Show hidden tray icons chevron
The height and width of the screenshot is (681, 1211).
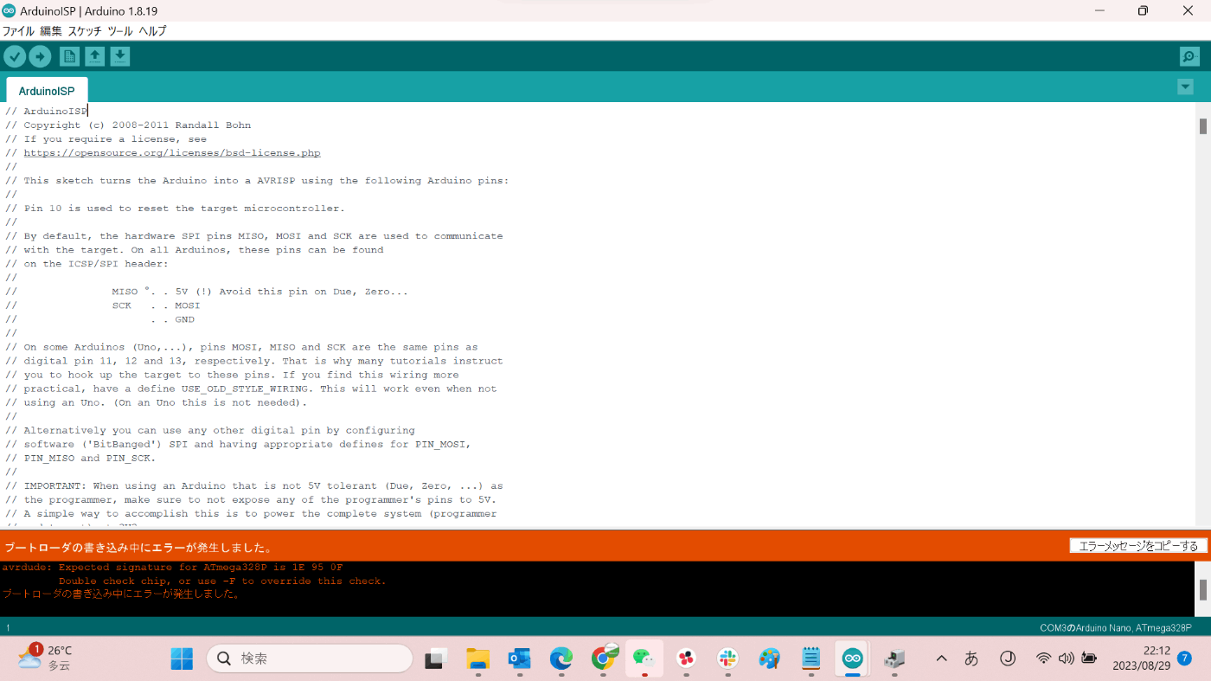tap(941, 659)
